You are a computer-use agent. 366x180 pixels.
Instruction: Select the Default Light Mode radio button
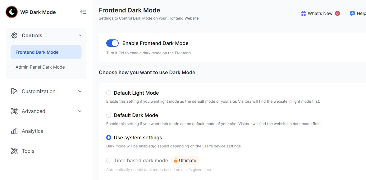109,93
